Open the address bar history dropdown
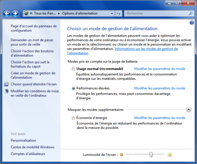 [x=112, y=14]
